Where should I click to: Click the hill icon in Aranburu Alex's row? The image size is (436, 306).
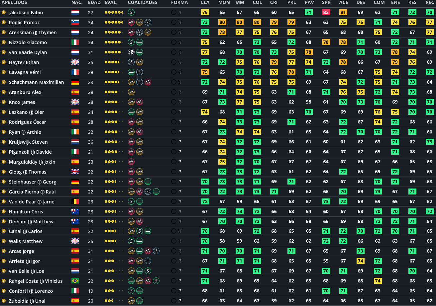point(131,92)
